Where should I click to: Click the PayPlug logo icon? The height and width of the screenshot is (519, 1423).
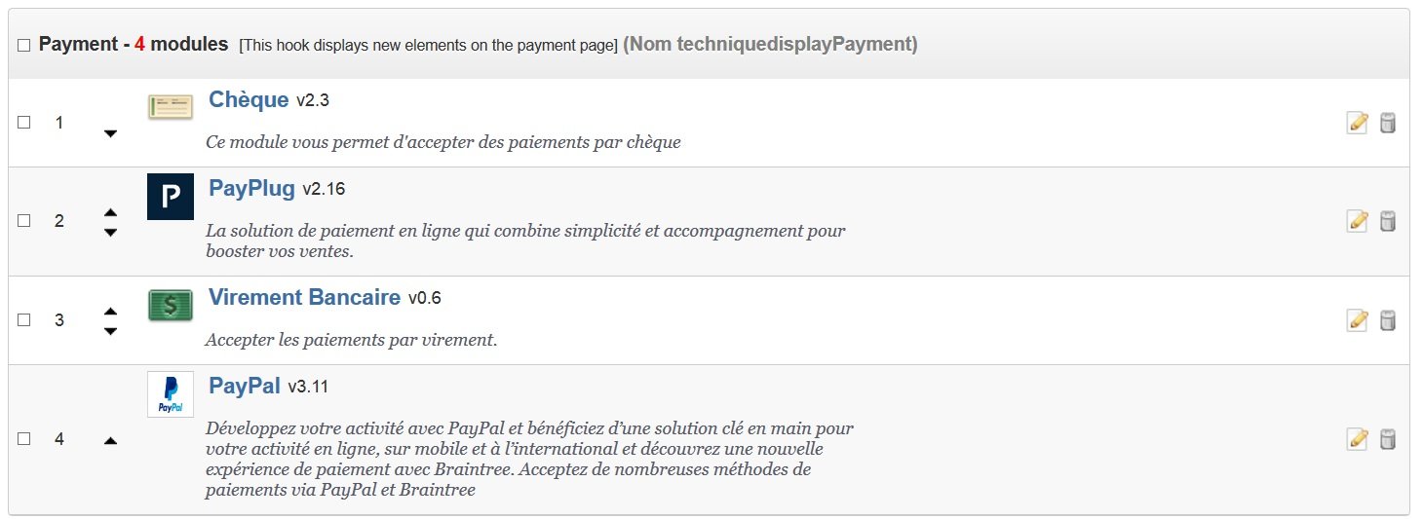(x=171, y=197)
